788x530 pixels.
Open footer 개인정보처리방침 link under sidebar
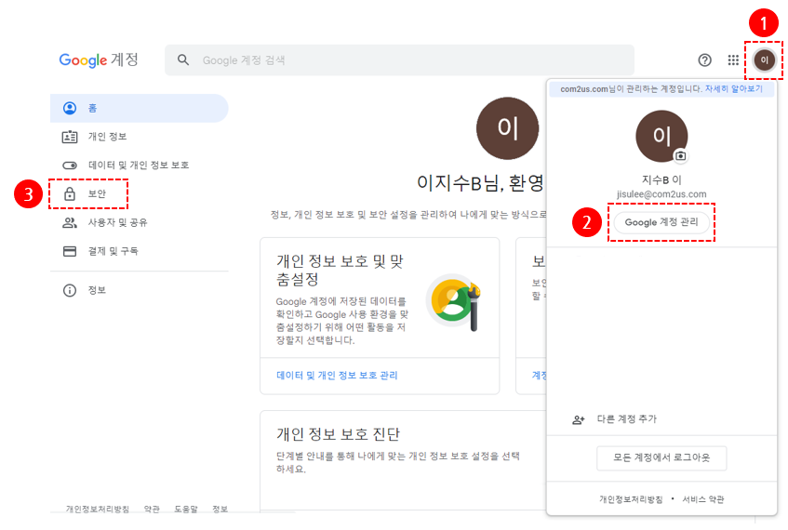[x=98, y=509]
